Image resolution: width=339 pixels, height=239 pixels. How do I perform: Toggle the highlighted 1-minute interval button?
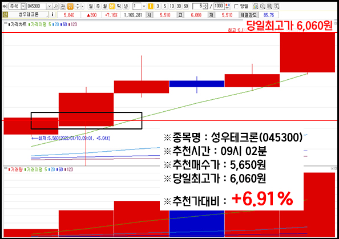pyautogui.click(x=151, y=6)
